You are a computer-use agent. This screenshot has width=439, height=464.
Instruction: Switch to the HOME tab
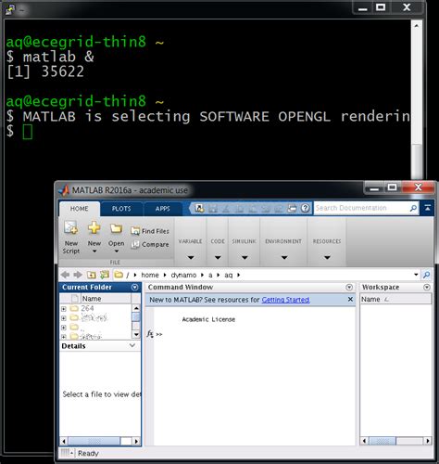80,209
